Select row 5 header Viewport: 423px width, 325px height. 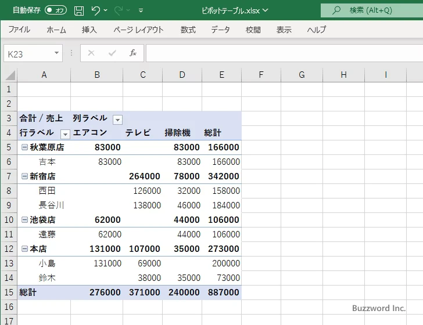pos(9,147)
